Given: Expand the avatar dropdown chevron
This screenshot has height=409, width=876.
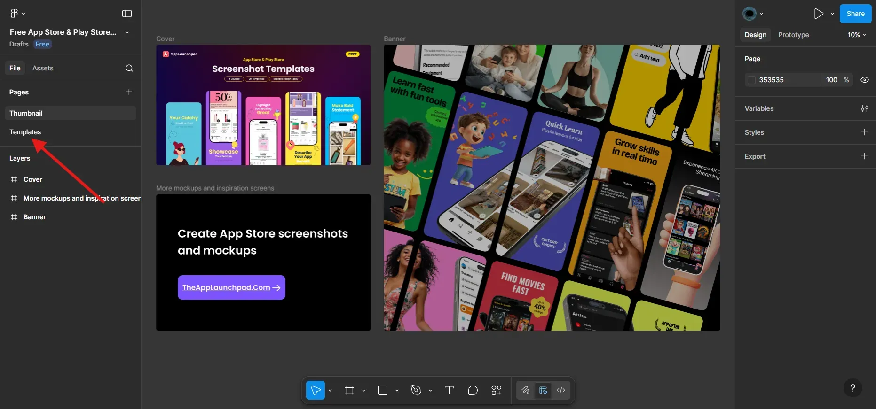Looking at the screenshot, I should (x=761, y=14).
